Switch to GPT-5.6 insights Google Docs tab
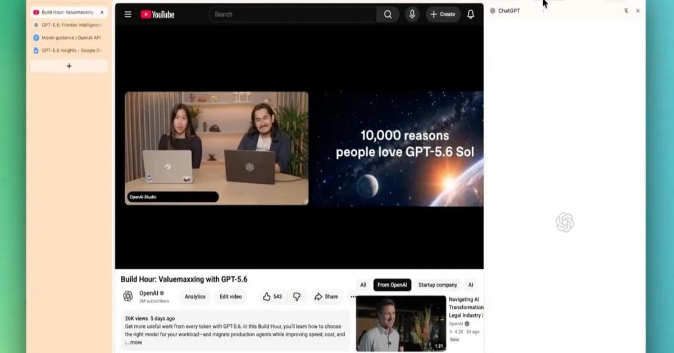 69,50
